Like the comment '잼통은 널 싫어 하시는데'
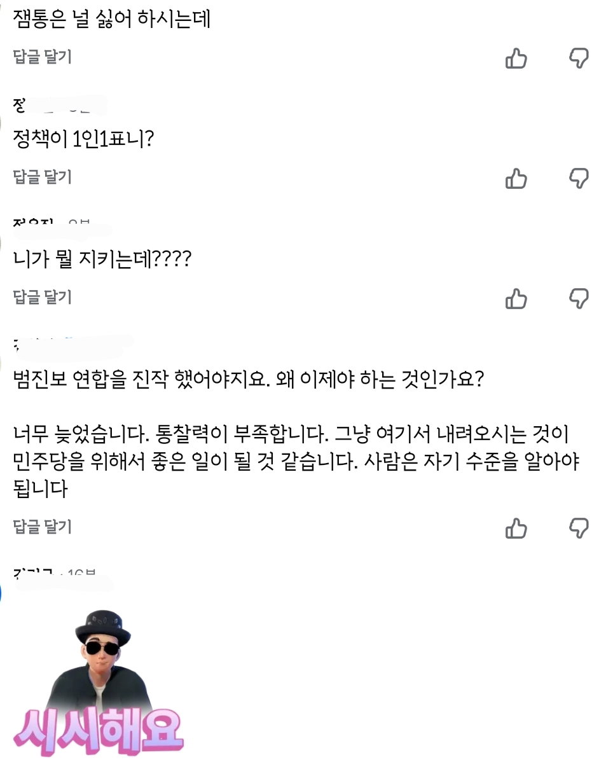 (516, 59)
